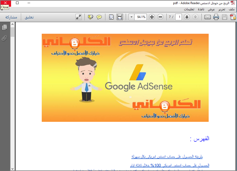Add a sticky note comment icon
The width and height of the screenshot is (237, 171).
[x=99, y=17]
